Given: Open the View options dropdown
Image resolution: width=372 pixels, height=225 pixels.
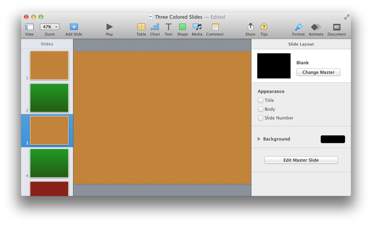Looking at the screenshot, I should [x=29, y=27].
